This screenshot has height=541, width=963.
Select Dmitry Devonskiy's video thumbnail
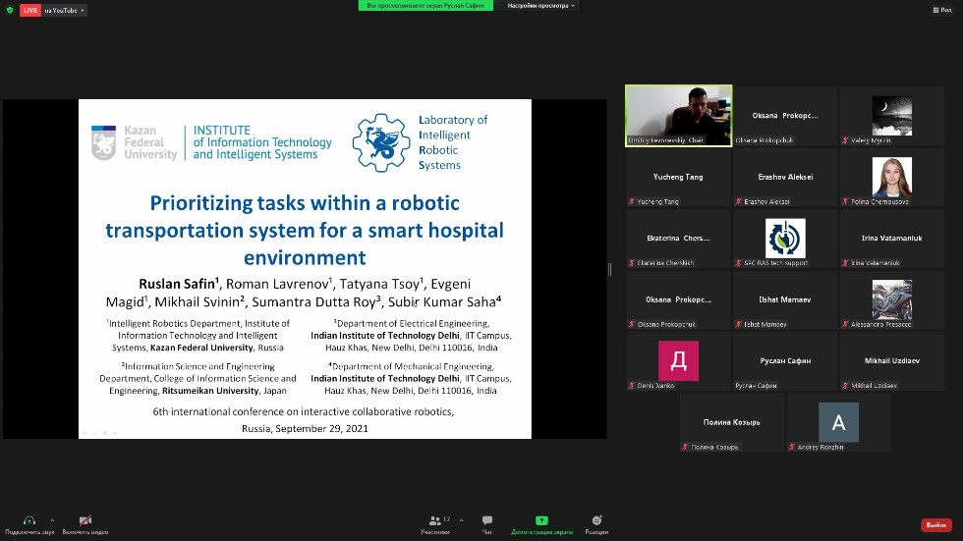tap(679, 115)
